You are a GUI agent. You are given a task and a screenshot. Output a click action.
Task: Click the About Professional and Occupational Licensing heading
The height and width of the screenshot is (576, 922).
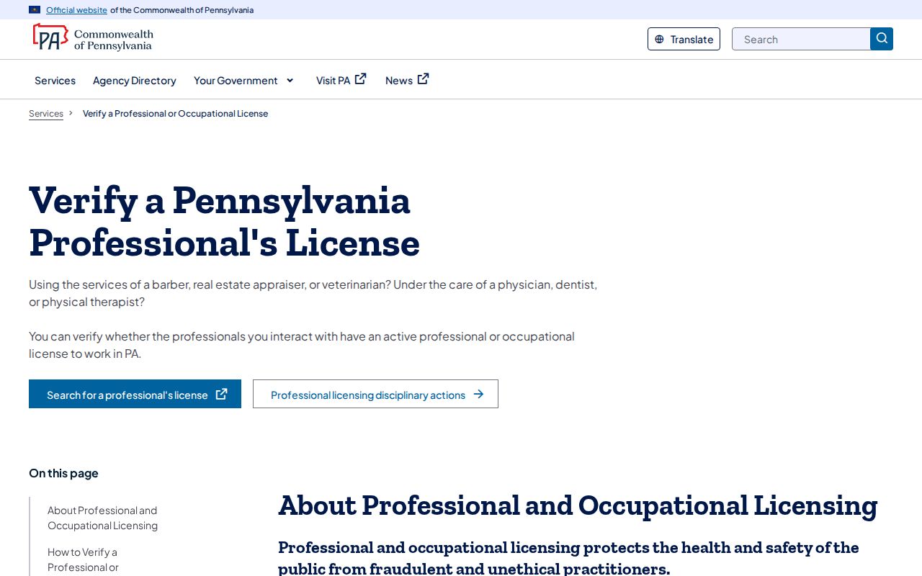coord(578,505)
